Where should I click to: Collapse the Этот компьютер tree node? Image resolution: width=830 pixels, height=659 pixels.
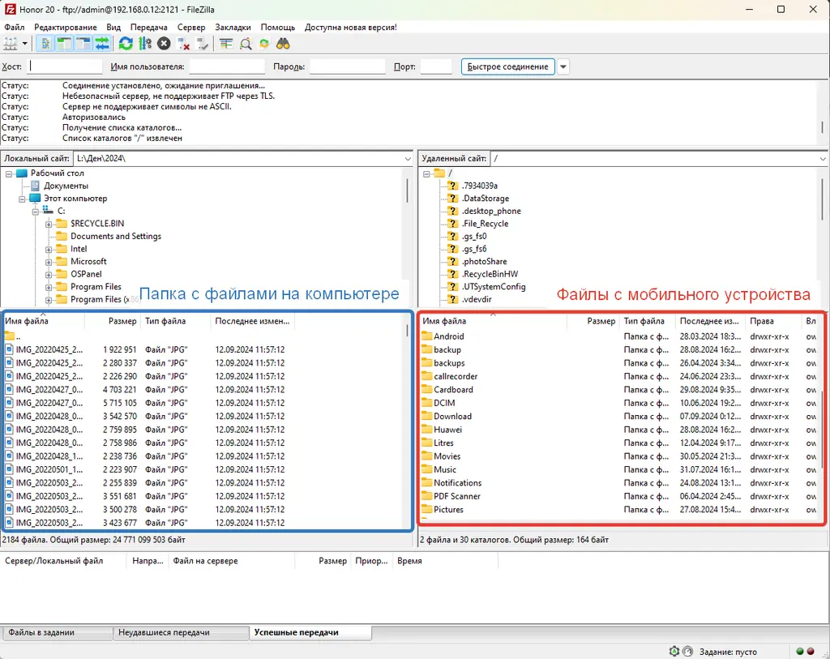coord(22,199)
